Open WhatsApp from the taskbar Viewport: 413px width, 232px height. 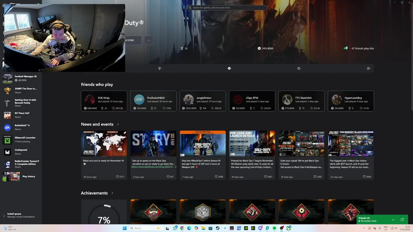point(175,228)
